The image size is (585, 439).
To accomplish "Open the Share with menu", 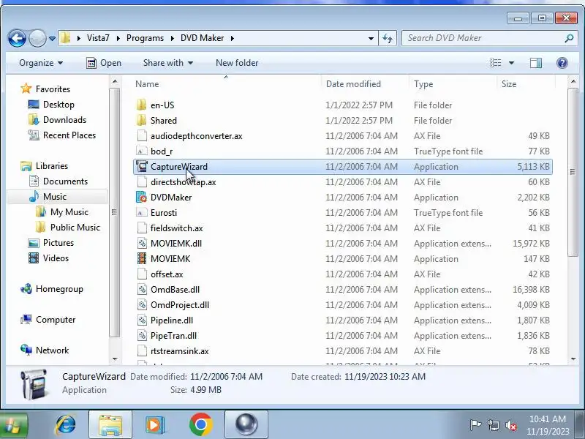I will pos(168,63).
